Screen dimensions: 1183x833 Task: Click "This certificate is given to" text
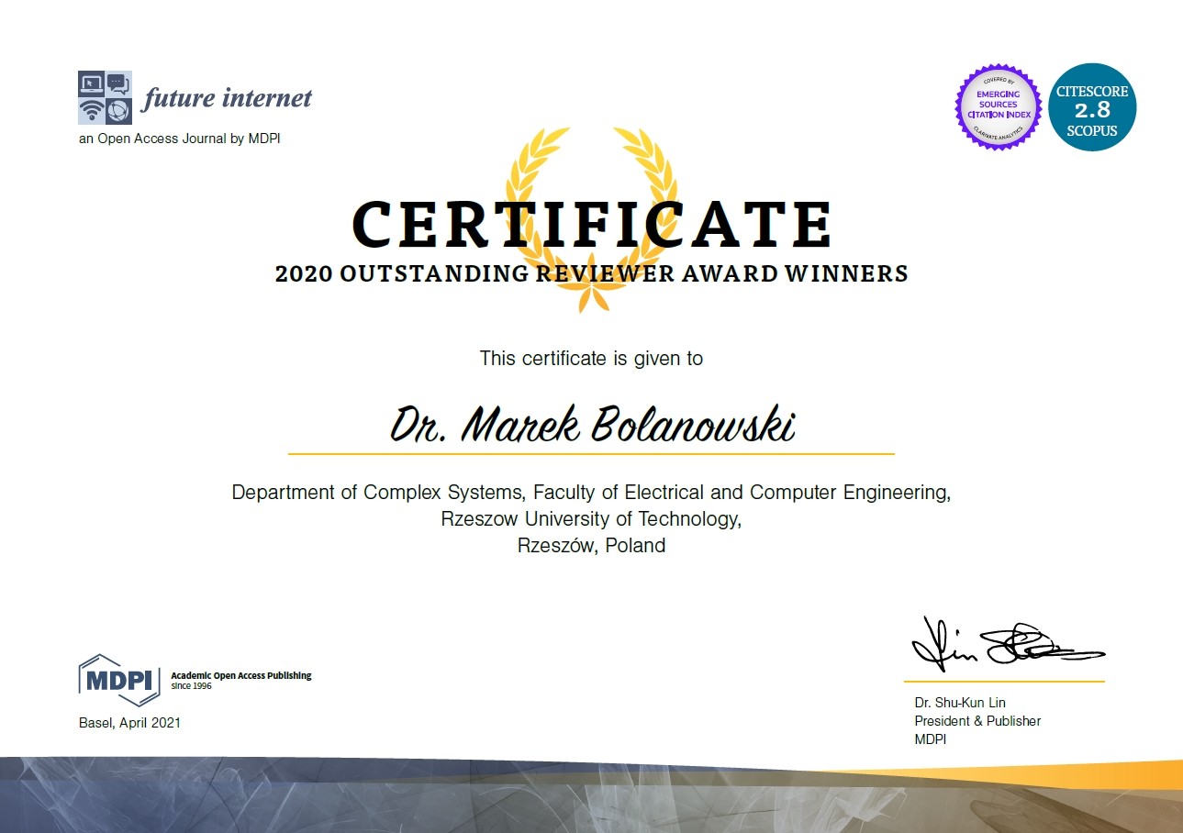591,358
